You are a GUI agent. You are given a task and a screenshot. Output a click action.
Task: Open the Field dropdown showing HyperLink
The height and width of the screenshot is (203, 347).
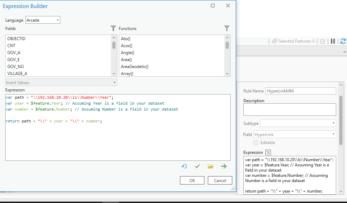334,134
